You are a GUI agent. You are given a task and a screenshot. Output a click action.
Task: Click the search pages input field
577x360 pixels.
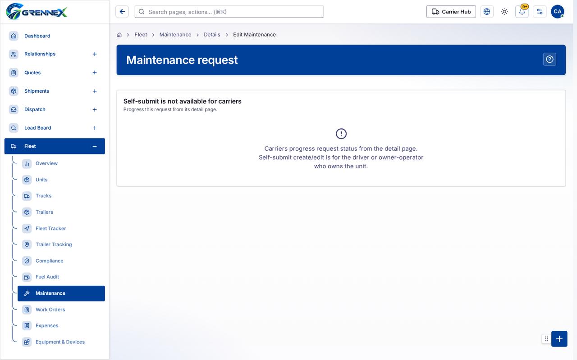[x=229, y=12]
